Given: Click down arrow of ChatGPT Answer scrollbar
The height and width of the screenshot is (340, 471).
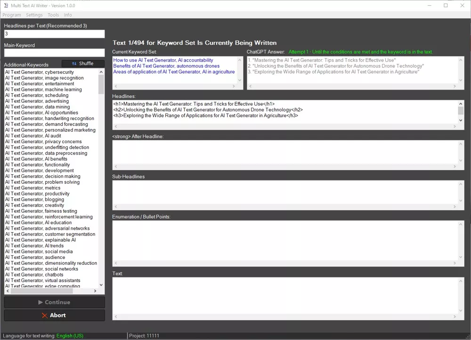Looking at the screenshot, I should coord(461,80).
